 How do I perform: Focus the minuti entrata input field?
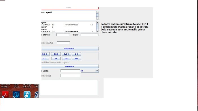[63, 43]
